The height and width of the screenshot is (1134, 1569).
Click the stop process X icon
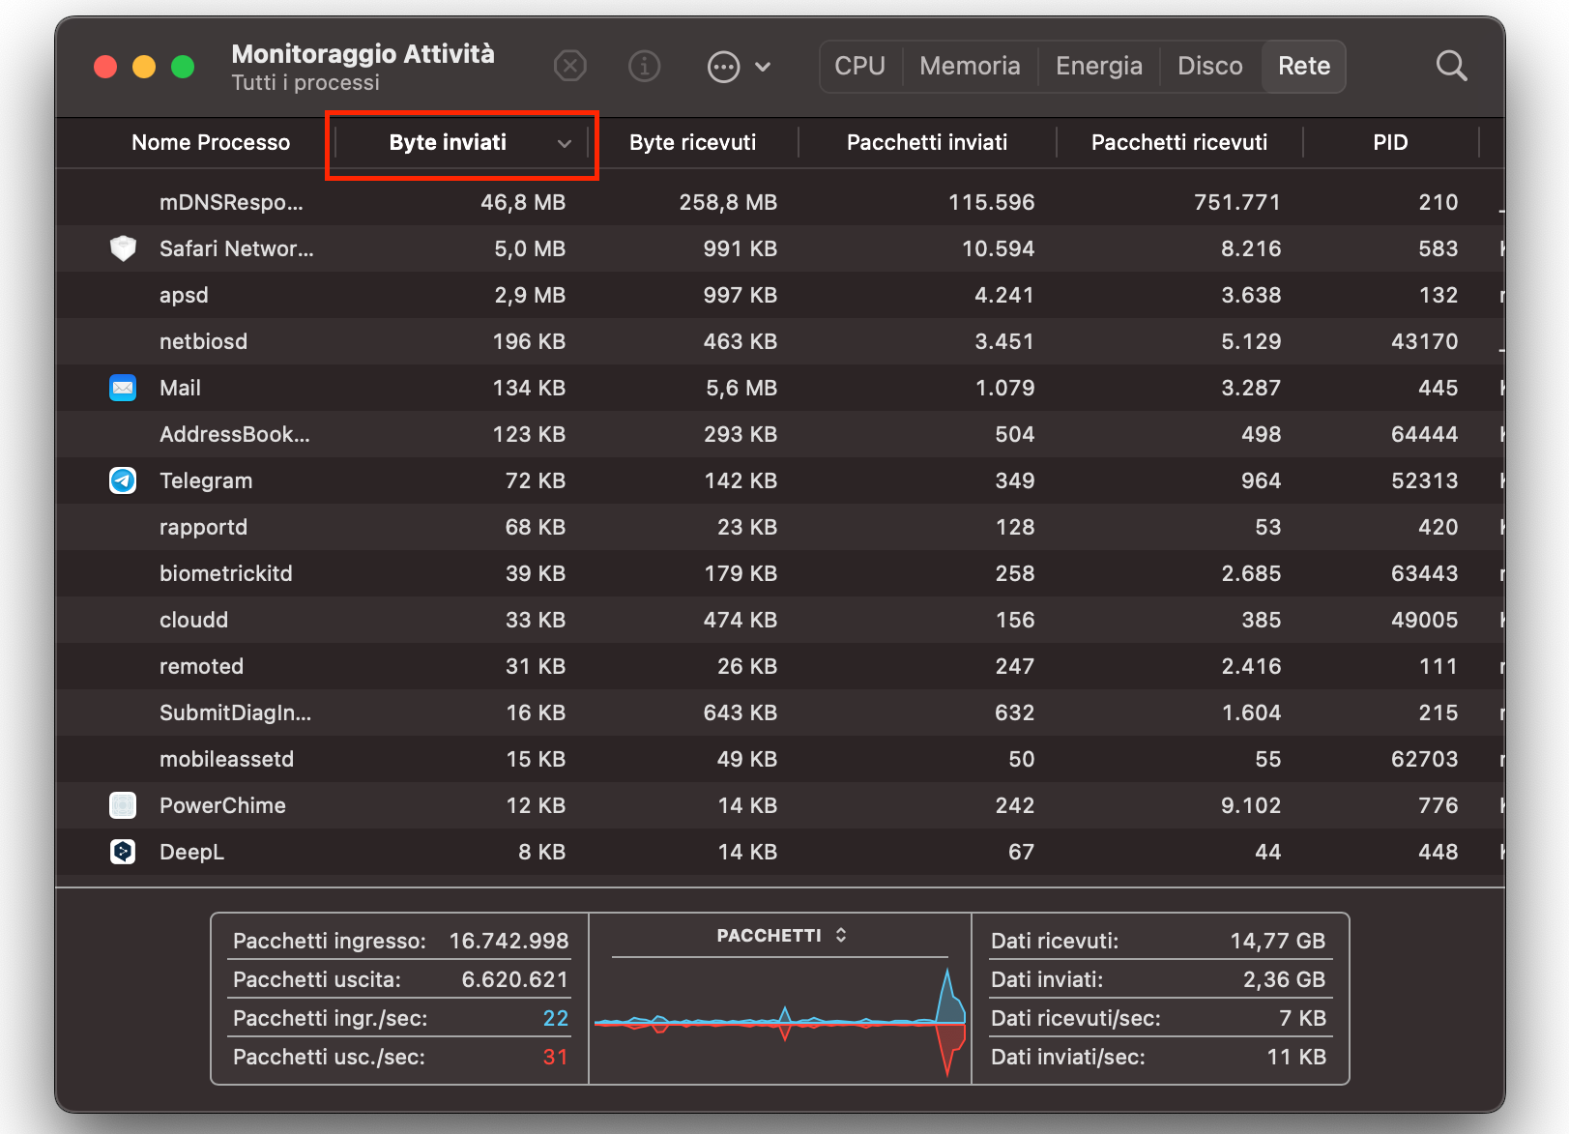click(570, 67)
